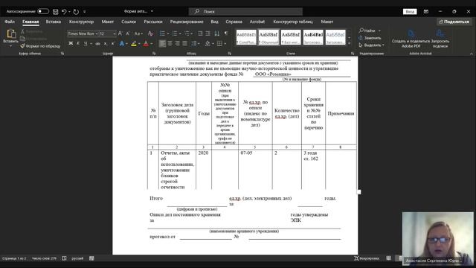Screen dimensions: 476x268
Task: Click the sort A-Z icon
Action: pos(216,33)
